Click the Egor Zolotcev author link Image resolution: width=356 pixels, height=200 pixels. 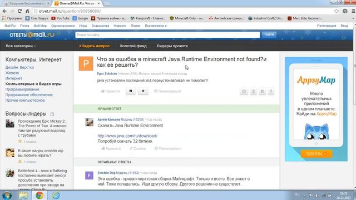107,73
